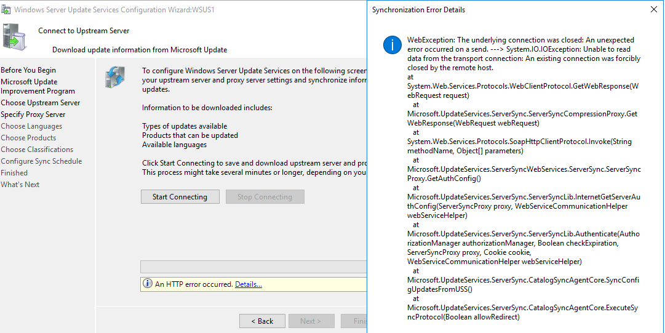Select the Before You Begin step
This screenshot has height=333, width=665.
pos(28,70)
